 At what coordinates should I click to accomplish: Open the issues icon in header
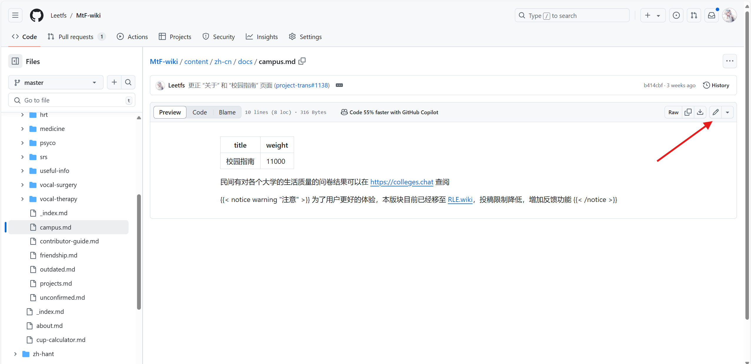click(x=676, y=16)
